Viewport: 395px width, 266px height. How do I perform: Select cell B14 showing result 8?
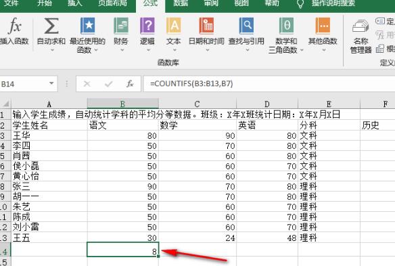pos(123,250)
